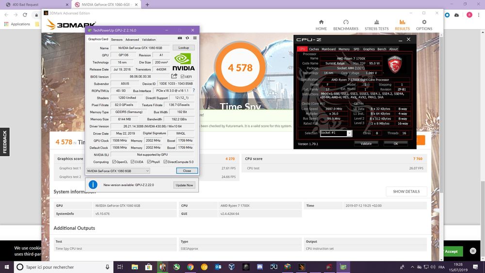Open the SPD tab in CPU-Z

[x=356, y=49]
